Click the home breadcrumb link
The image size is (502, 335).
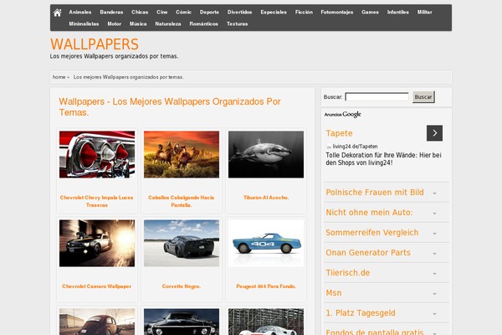(59, 77)
